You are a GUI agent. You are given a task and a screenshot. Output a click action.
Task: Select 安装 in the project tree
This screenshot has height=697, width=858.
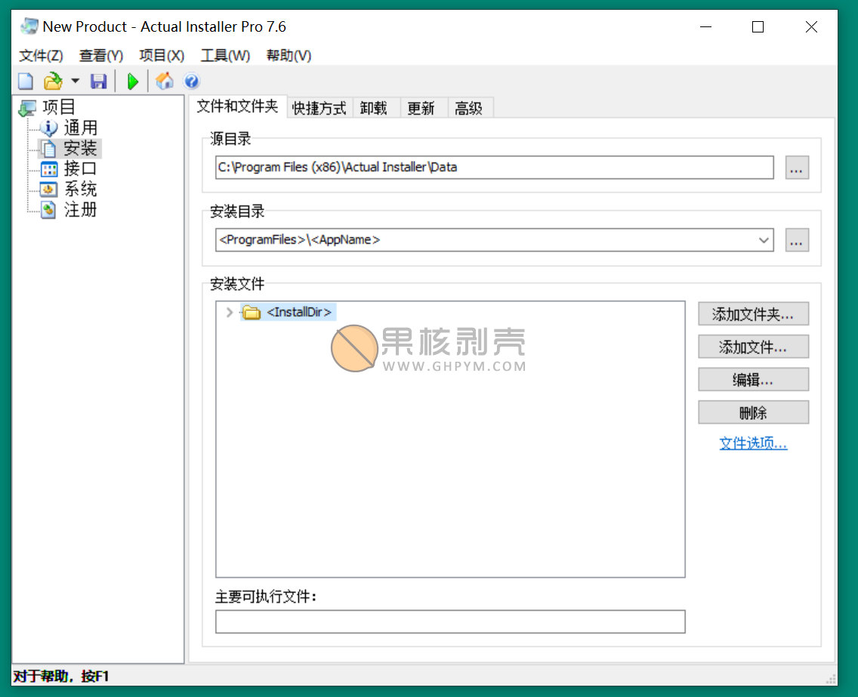[80, 148]
